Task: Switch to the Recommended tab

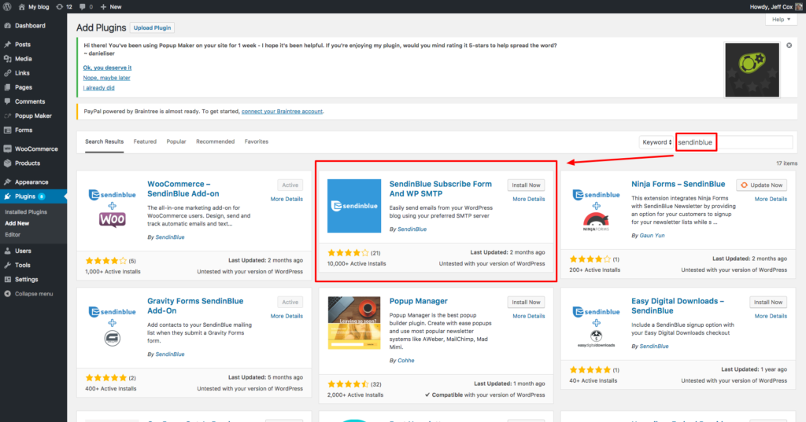Action: click(x=216, y=141)
